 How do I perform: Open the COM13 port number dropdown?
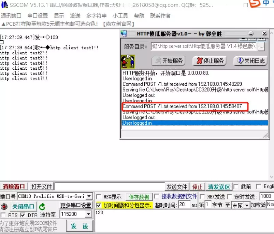coord(89,196)
